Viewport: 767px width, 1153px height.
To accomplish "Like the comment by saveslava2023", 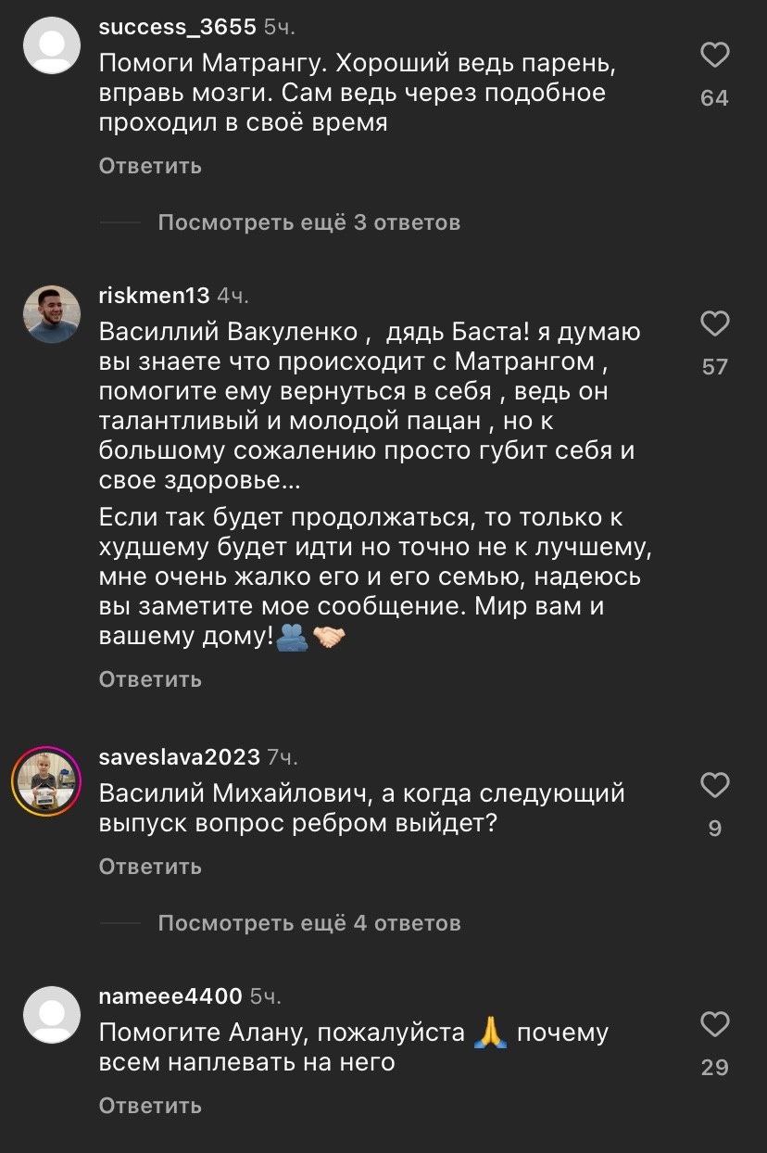I will coord(713,785).
